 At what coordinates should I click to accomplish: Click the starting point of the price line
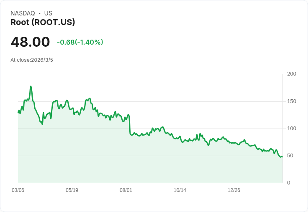click(x=18, y=113)
